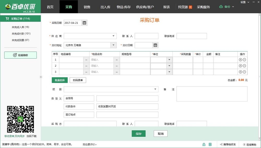
Task: Open item code lookup ellipsis in row 3
Action: tap(86, 72)
